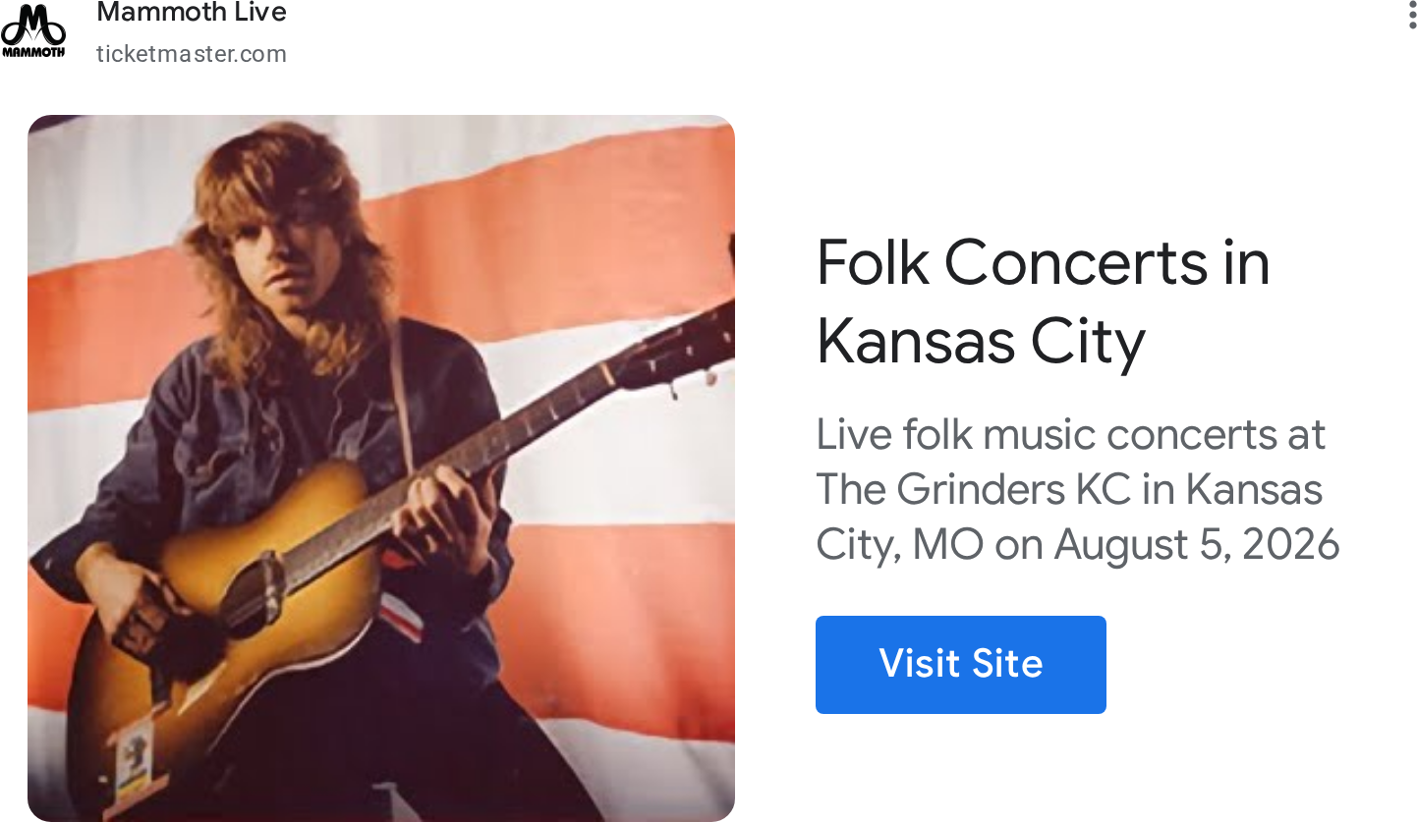The image size is (1417, 822).
Task: Click the words "Kansas City" in the headline
Action: (x=981, y=342)
